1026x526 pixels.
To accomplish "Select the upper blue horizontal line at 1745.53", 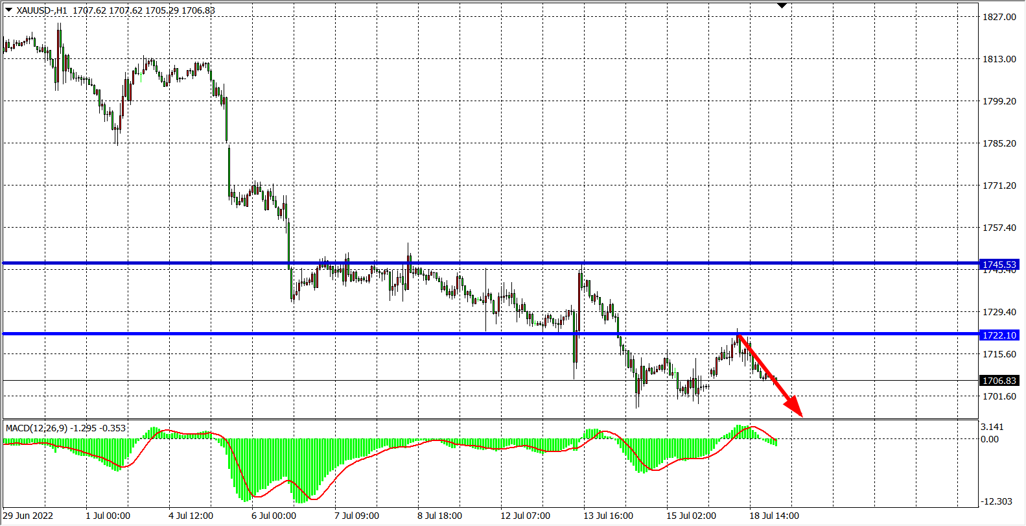I will click(x=454, y=263).
